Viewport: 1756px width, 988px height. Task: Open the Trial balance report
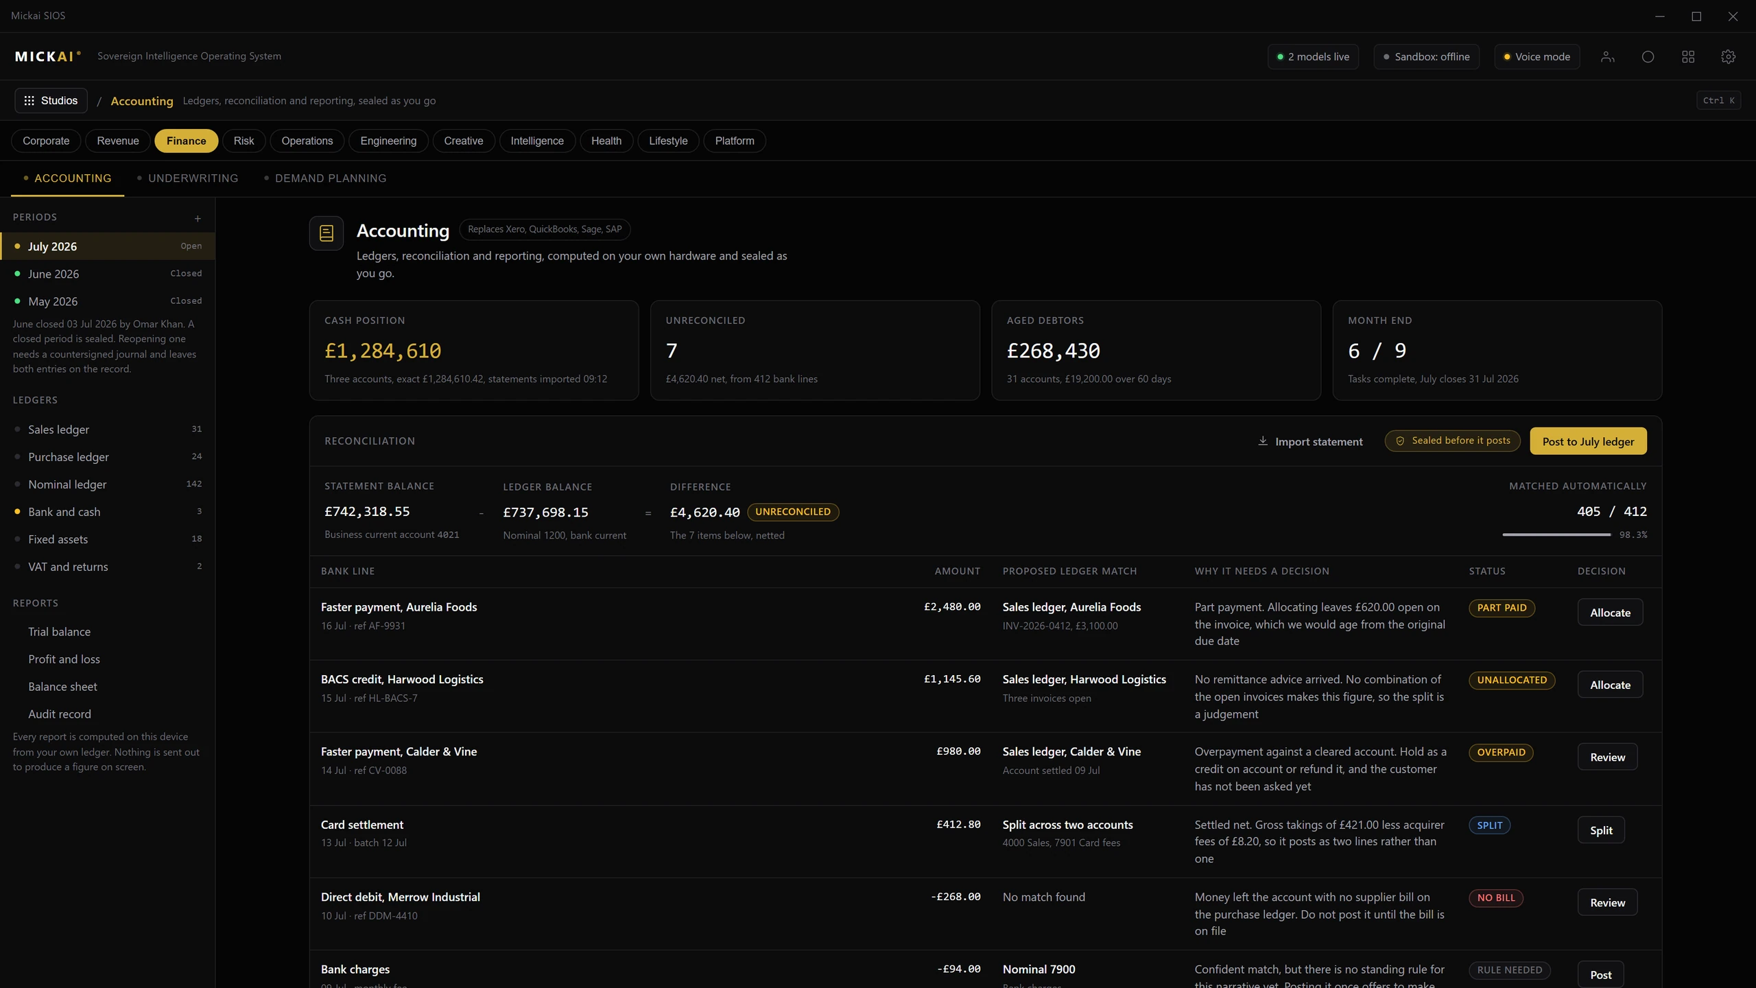coord(59,632)
